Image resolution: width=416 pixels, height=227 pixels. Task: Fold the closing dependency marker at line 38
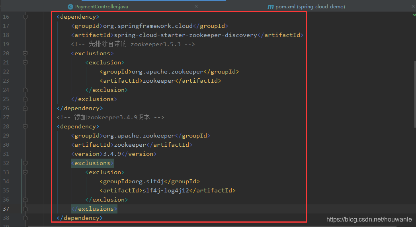pyautogui.click(x=25, y=218)
